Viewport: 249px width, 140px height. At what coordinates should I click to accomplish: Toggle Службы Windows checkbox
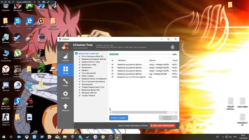[79, 96]
